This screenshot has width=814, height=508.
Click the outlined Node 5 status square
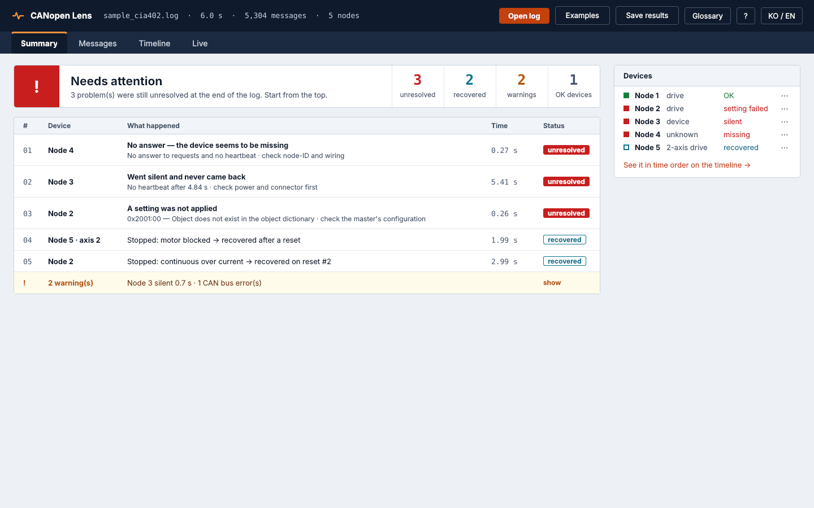pos(626,147)
